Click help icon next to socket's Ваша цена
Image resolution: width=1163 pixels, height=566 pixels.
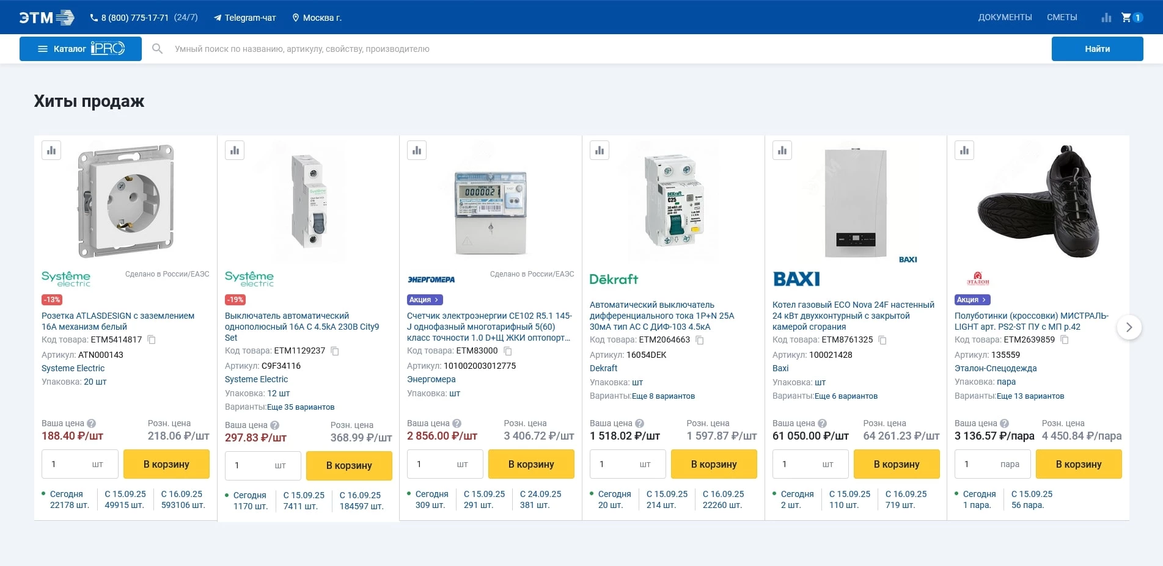(x=92, y=423)
